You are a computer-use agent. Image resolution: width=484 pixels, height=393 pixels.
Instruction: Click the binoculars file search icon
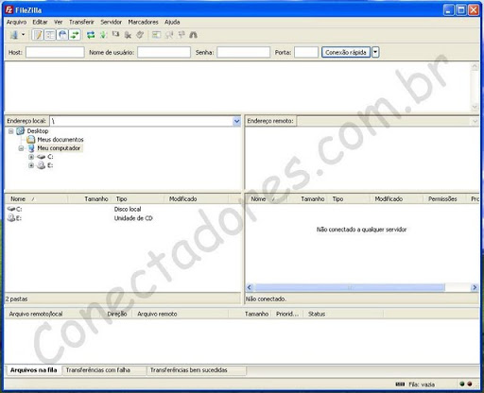(193, 35)
